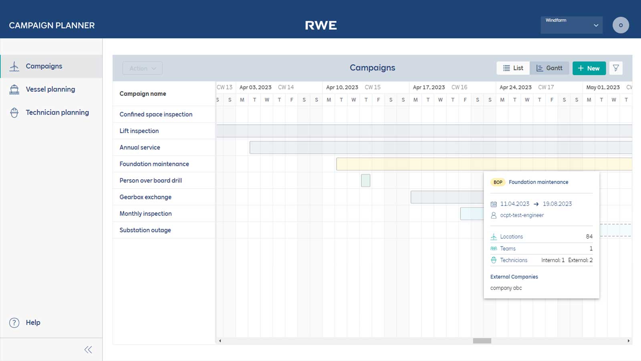
Task: Open the CAMPAIGN PLANNER header
Action: point(52,25)
